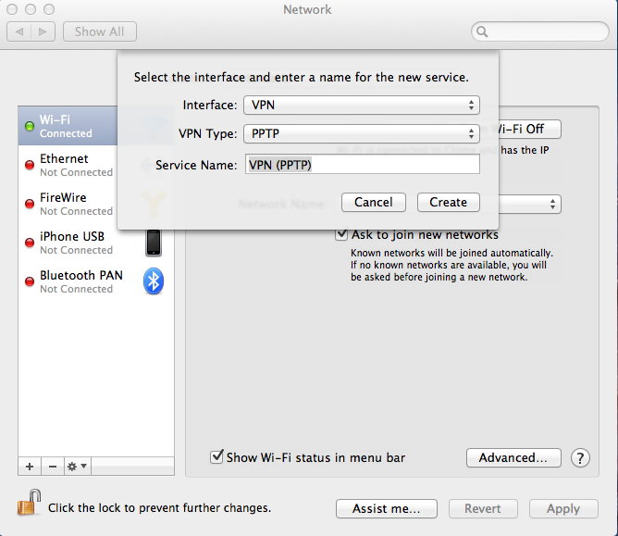Click the red FireWire status indicator
The height and width of the screenshot is (536, 618).
tap(30, 204)
